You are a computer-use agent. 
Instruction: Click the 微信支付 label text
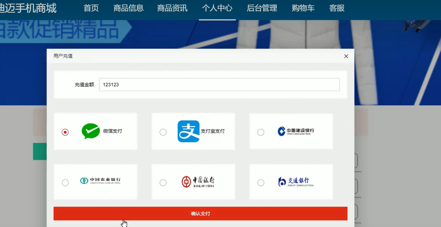coord(112,131)
